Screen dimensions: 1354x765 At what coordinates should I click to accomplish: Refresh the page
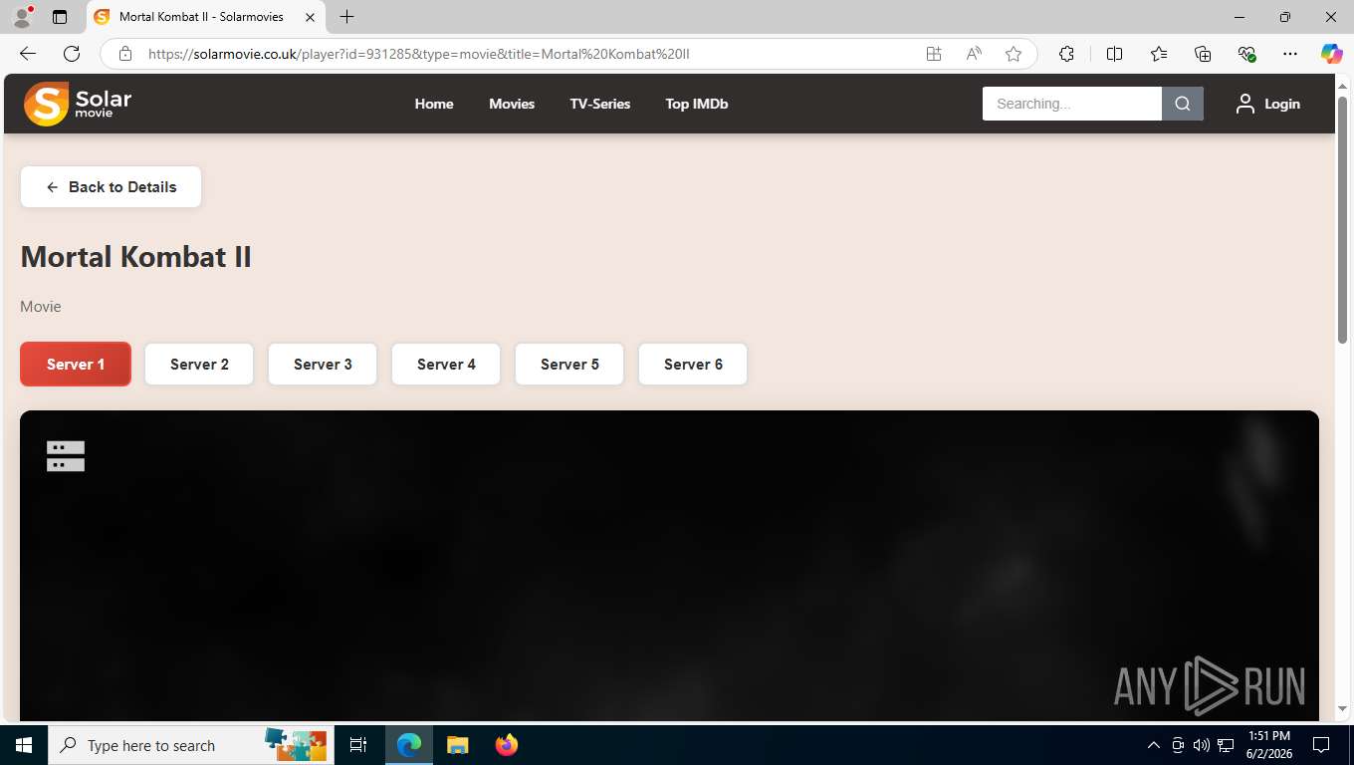click(x=72, y=54)
